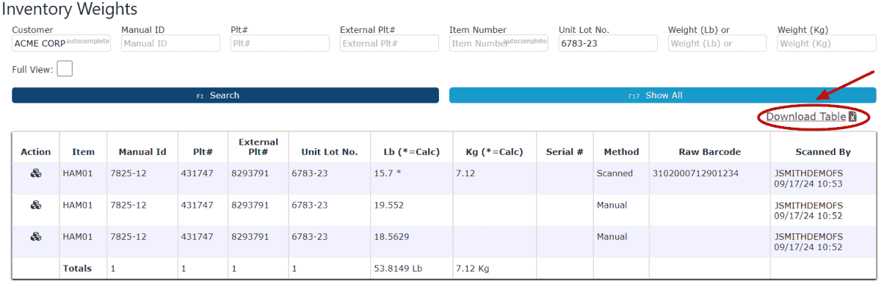Toggle the Full View checkbox
Screen dimensions: 881x284
click(x=65, y=69)
